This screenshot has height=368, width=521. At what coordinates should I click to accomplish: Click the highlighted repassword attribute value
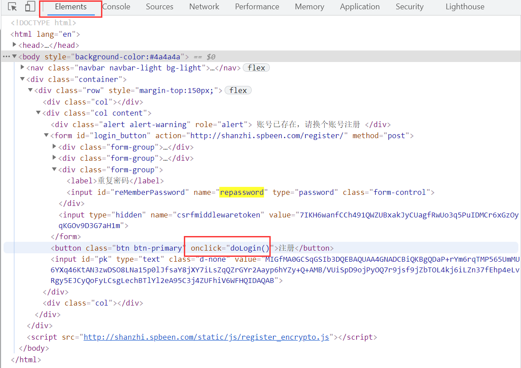pyautogui.click(x=241, y=192)
